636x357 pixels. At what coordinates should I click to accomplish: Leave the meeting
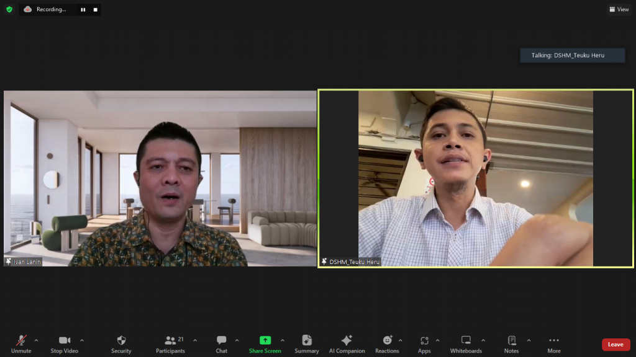point(616,345)
